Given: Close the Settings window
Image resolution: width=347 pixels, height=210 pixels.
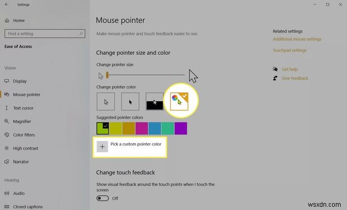Looking at the screenshot, I should pos(341,4).
